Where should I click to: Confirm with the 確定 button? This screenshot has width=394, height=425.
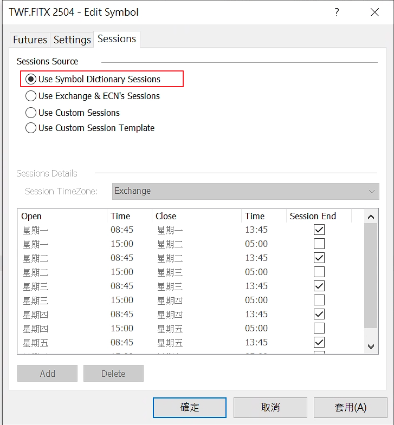[x=190, y=408]
